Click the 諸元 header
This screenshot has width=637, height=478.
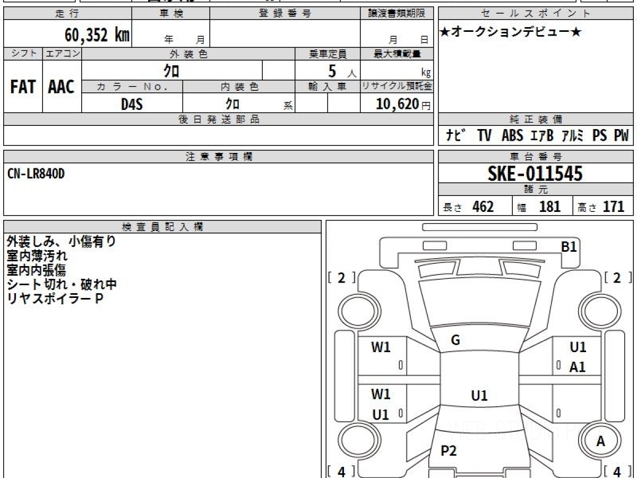coord(536,190)
